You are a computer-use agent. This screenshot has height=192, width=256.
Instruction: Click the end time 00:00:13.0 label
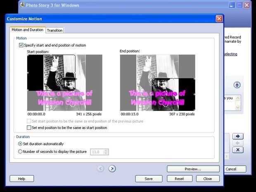pos(130,114)
